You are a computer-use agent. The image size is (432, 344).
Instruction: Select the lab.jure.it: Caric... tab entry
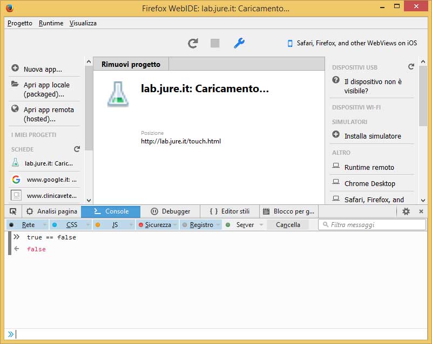[x=44, y=163]
